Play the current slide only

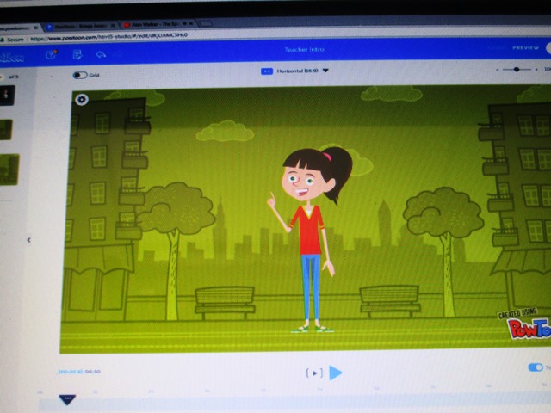pyautogui.click(x=315, y=373)
